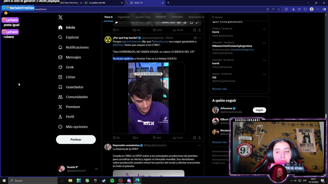Share the ¿Por qué hay bardo? post
Image resolution: width=328 pixels, height=184 pixels.
(x=200, y=138)
